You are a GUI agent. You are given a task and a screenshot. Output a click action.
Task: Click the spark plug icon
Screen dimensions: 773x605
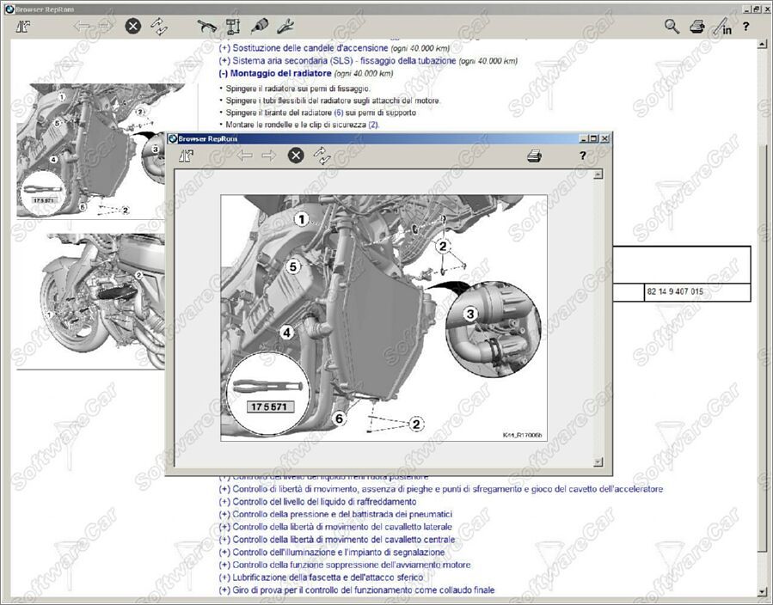point(259,26)
